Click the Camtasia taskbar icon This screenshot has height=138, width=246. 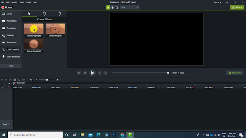[x=130, y=135]
